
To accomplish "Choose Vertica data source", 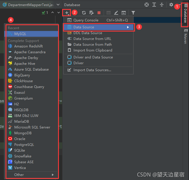I will tap(31, 168).
